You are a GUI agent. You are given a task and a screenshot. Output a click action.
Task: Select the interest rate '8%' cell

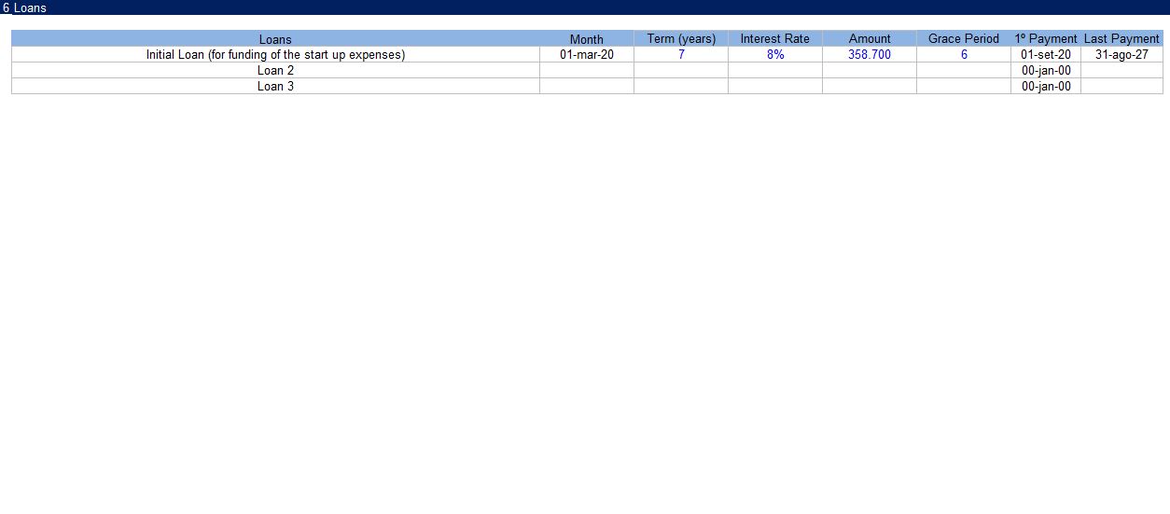click(775, 55)
